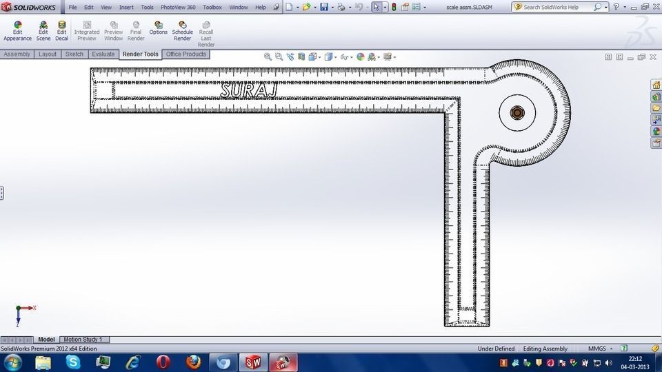Click the View Orientation icon
662x372 pixels.
(x=312, y=56)
